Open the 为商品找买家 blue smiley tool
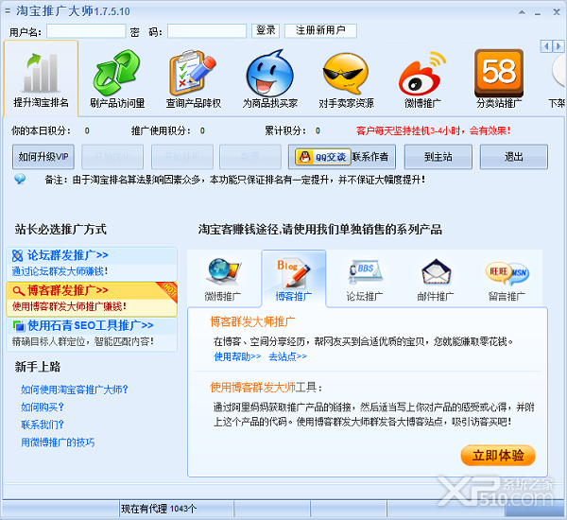567x520 pixels. point(270,78)
